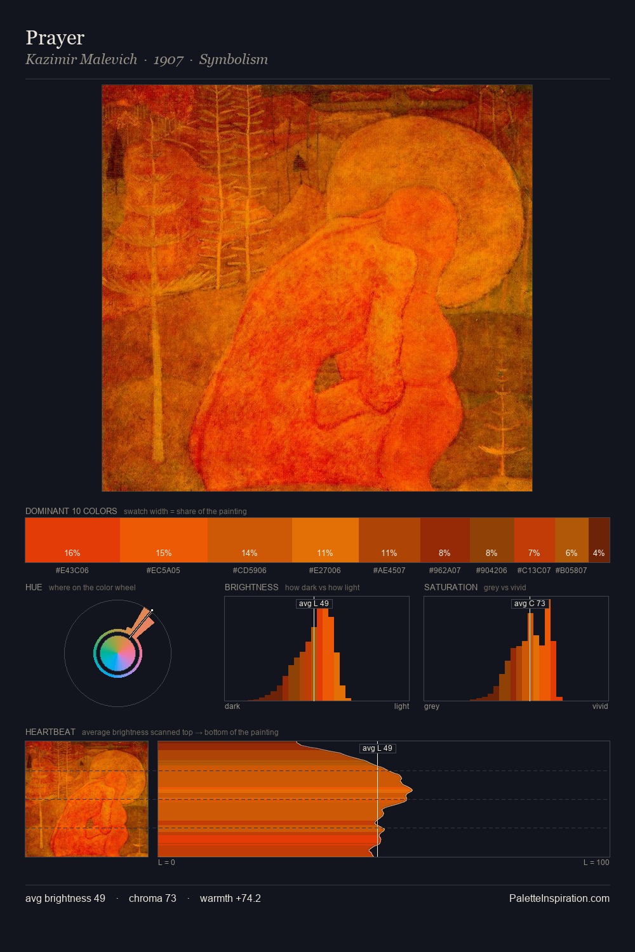Click the saturation histogram chart
This screenshot has height=952, width=635.
click(516, 649)
